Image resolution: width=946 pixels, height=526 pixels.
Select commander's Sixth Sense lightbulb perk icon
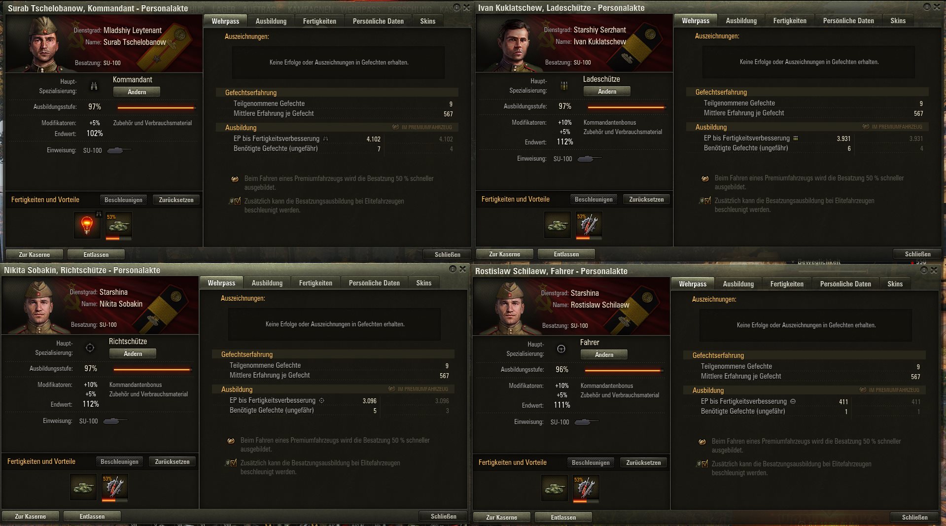pos(87,225)
